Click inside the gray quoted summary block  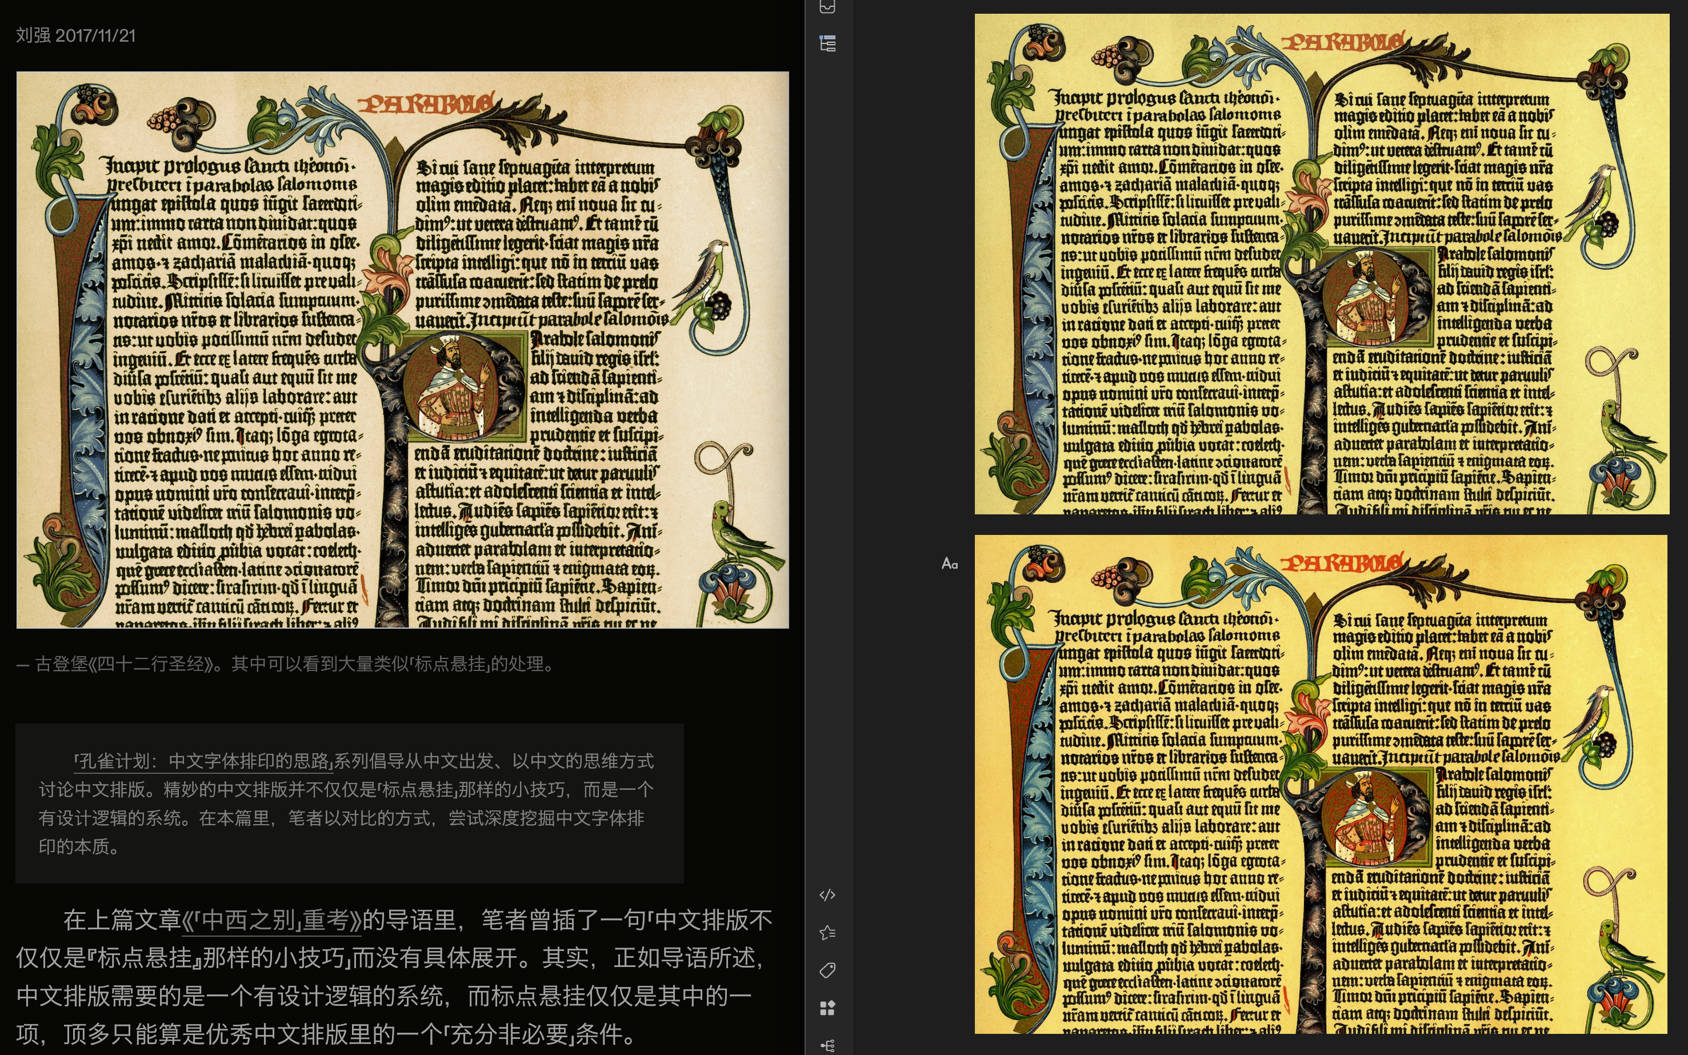click(349, 804)
